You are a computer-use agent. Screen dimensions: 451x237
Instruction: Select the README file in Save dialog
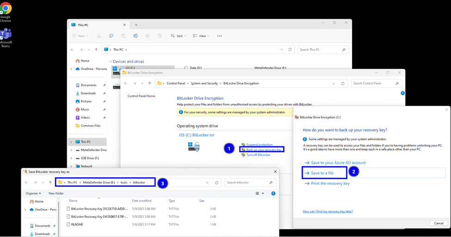77,225
